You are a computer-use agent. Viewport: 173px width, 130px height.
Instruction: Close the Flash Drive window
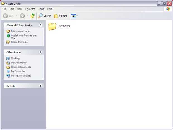click(169, 4)
